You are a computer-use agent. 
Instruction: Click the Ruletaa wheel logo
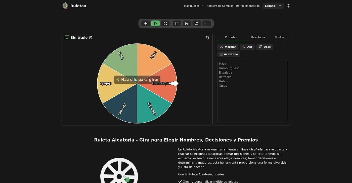tap(65, 6)
